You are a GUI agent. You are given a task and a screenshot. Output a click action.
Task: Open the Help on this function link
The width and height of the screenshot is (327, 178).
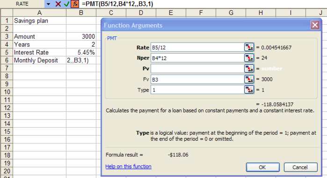tap(128, 166)
